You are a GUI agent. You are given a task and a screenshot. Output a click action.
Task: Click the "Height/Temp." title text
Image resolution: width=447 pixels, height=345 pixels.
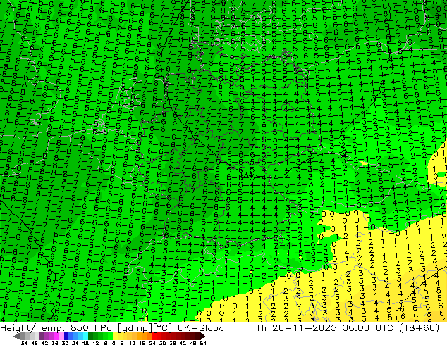click(x=34, y=328)
